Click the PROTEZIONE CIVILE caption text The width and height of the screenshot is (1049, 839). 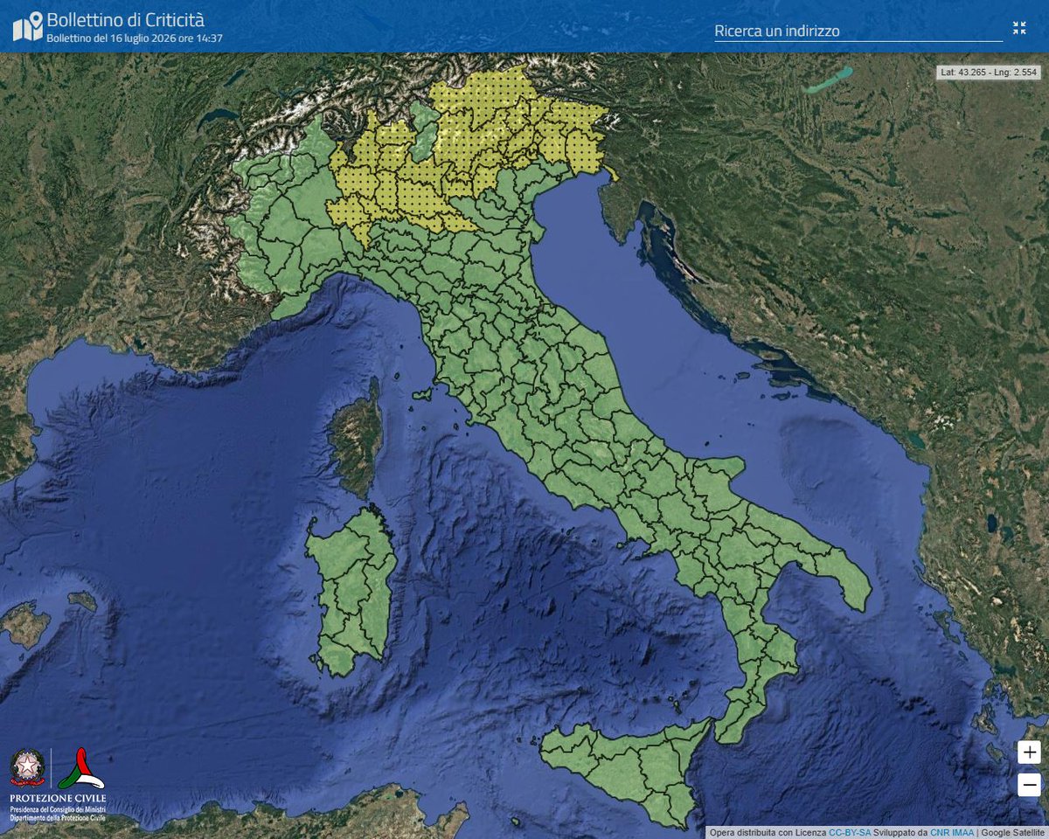pyautogui.click(x=58, y=799)
